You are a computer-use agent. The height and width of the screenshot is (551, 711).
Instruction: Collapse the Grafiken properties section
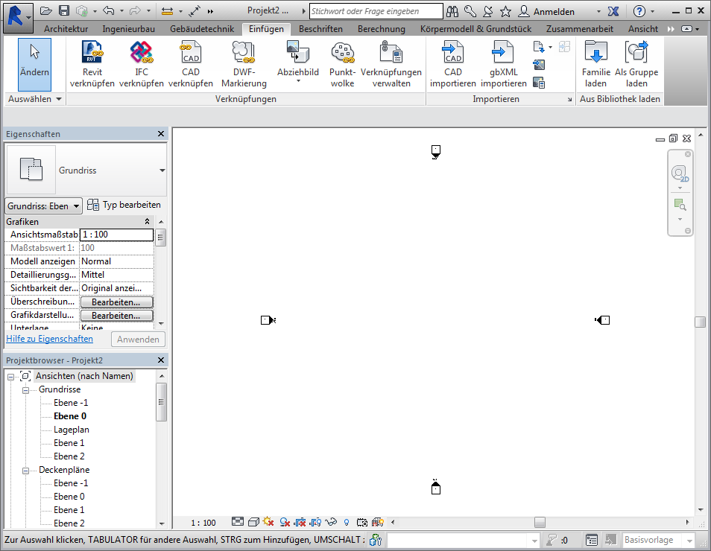147,222
